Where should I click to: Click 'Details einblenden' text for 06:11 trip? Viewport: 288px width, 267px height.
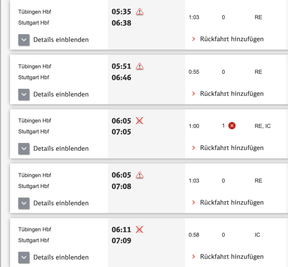point(61,257)
